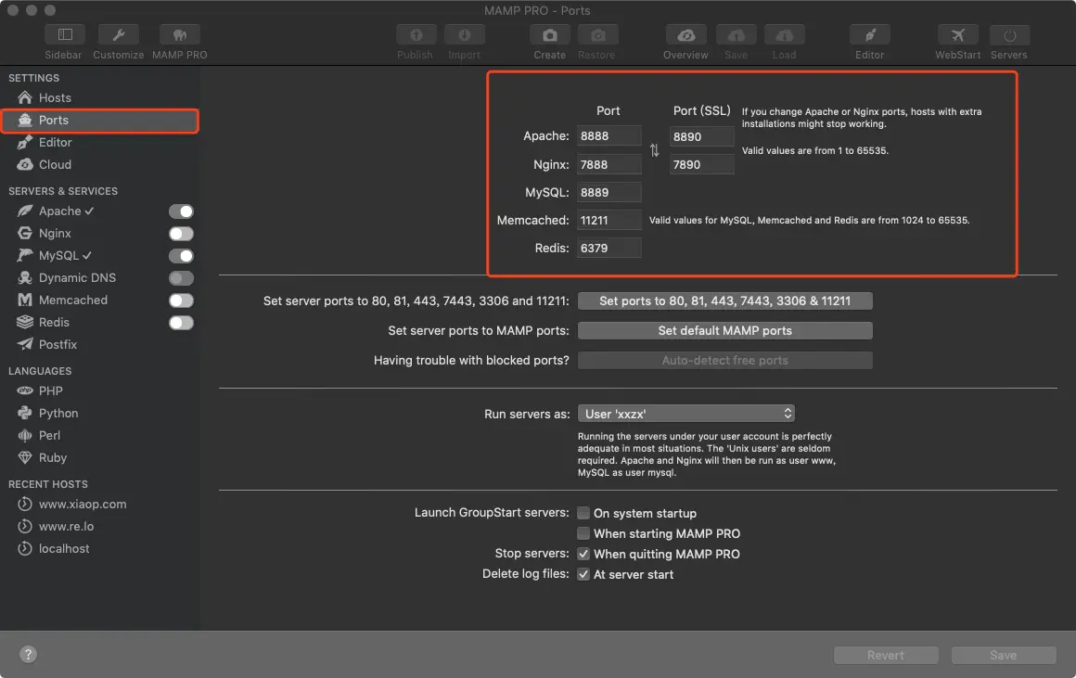Open help via question mark icon
The image size is (1076, 678).
tap(28, 654)
